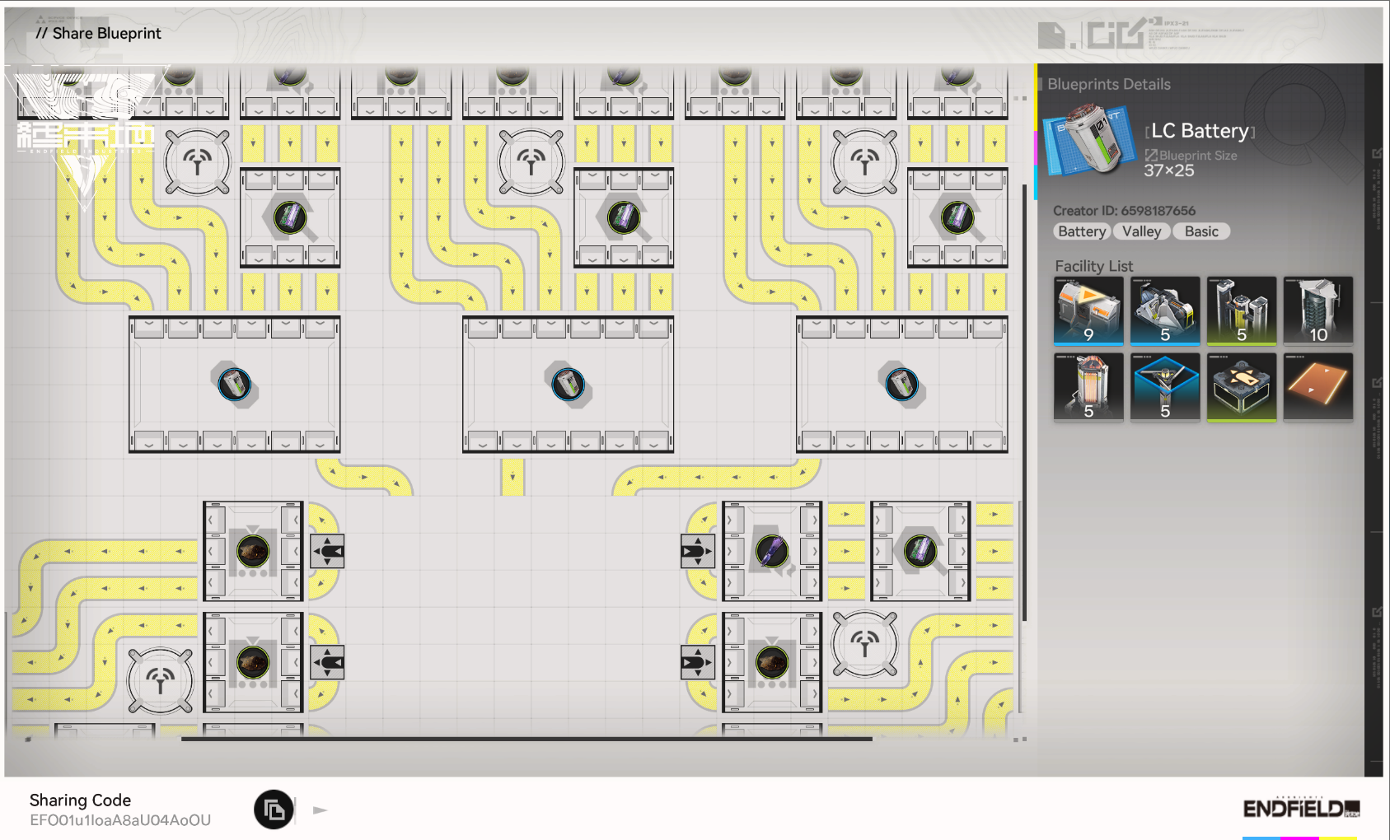Click the upper splitter on the left side

(x=327, y=551)
